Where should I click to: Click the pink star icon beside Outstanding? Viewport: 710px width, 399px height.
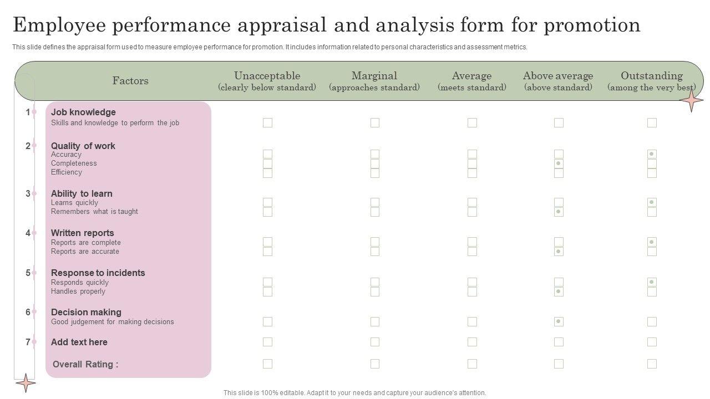coord(691,101)
